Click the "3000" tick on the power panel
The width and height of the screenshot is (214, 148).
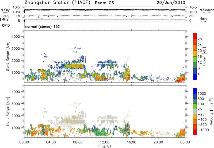point(16,49)
